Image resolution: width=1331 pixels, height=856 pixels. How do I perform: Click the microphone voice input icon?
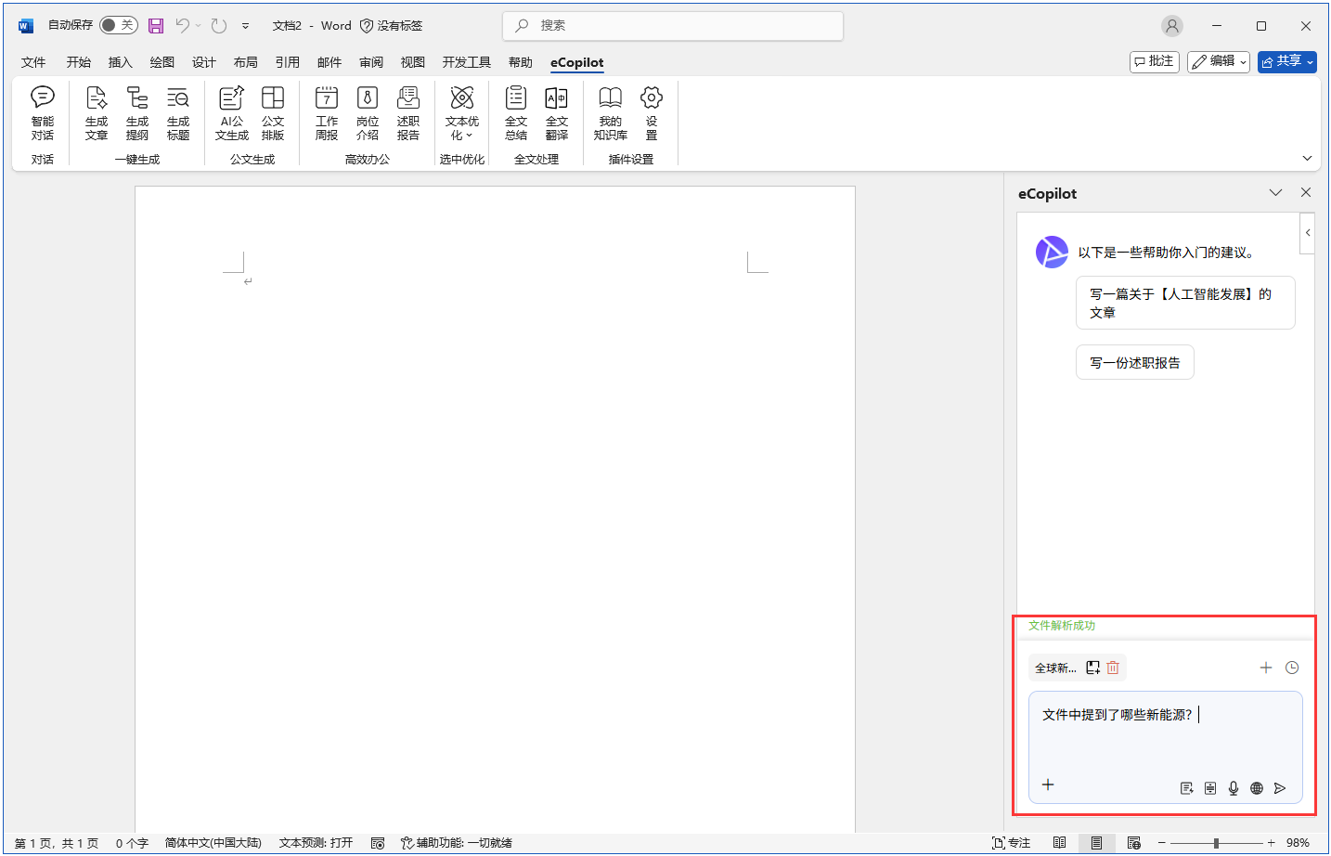[x=1234, y=788]
